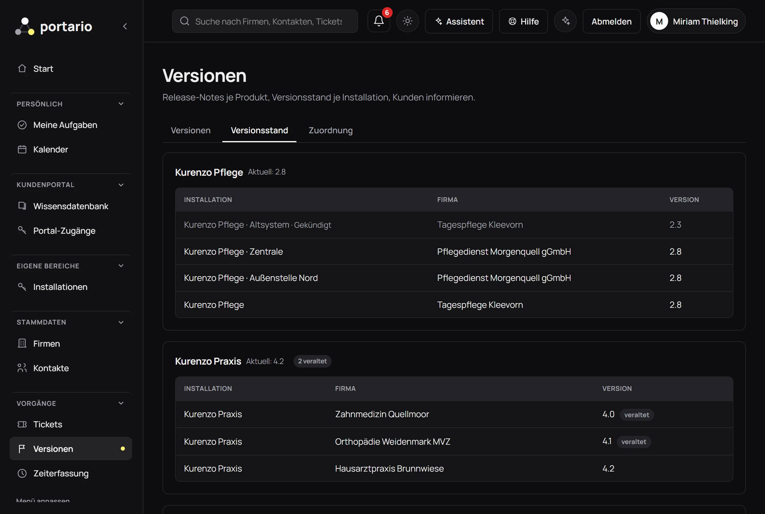Screen dimensions: 765x514
Task: Click Pflegedienst Morgenquell gGmbH in Zentrale row
Action: coord(504,251)
